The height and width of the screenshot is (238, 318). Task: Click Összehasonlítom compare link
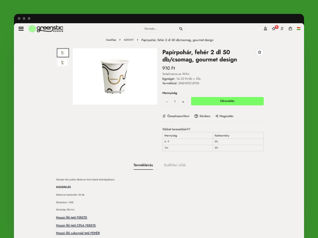pos(176,116)
